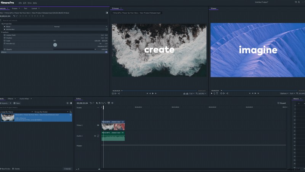The height and width of the screenshot is (172, 305).
Task: Switch media panel to thumbnail view
Action: click(71, 103)
